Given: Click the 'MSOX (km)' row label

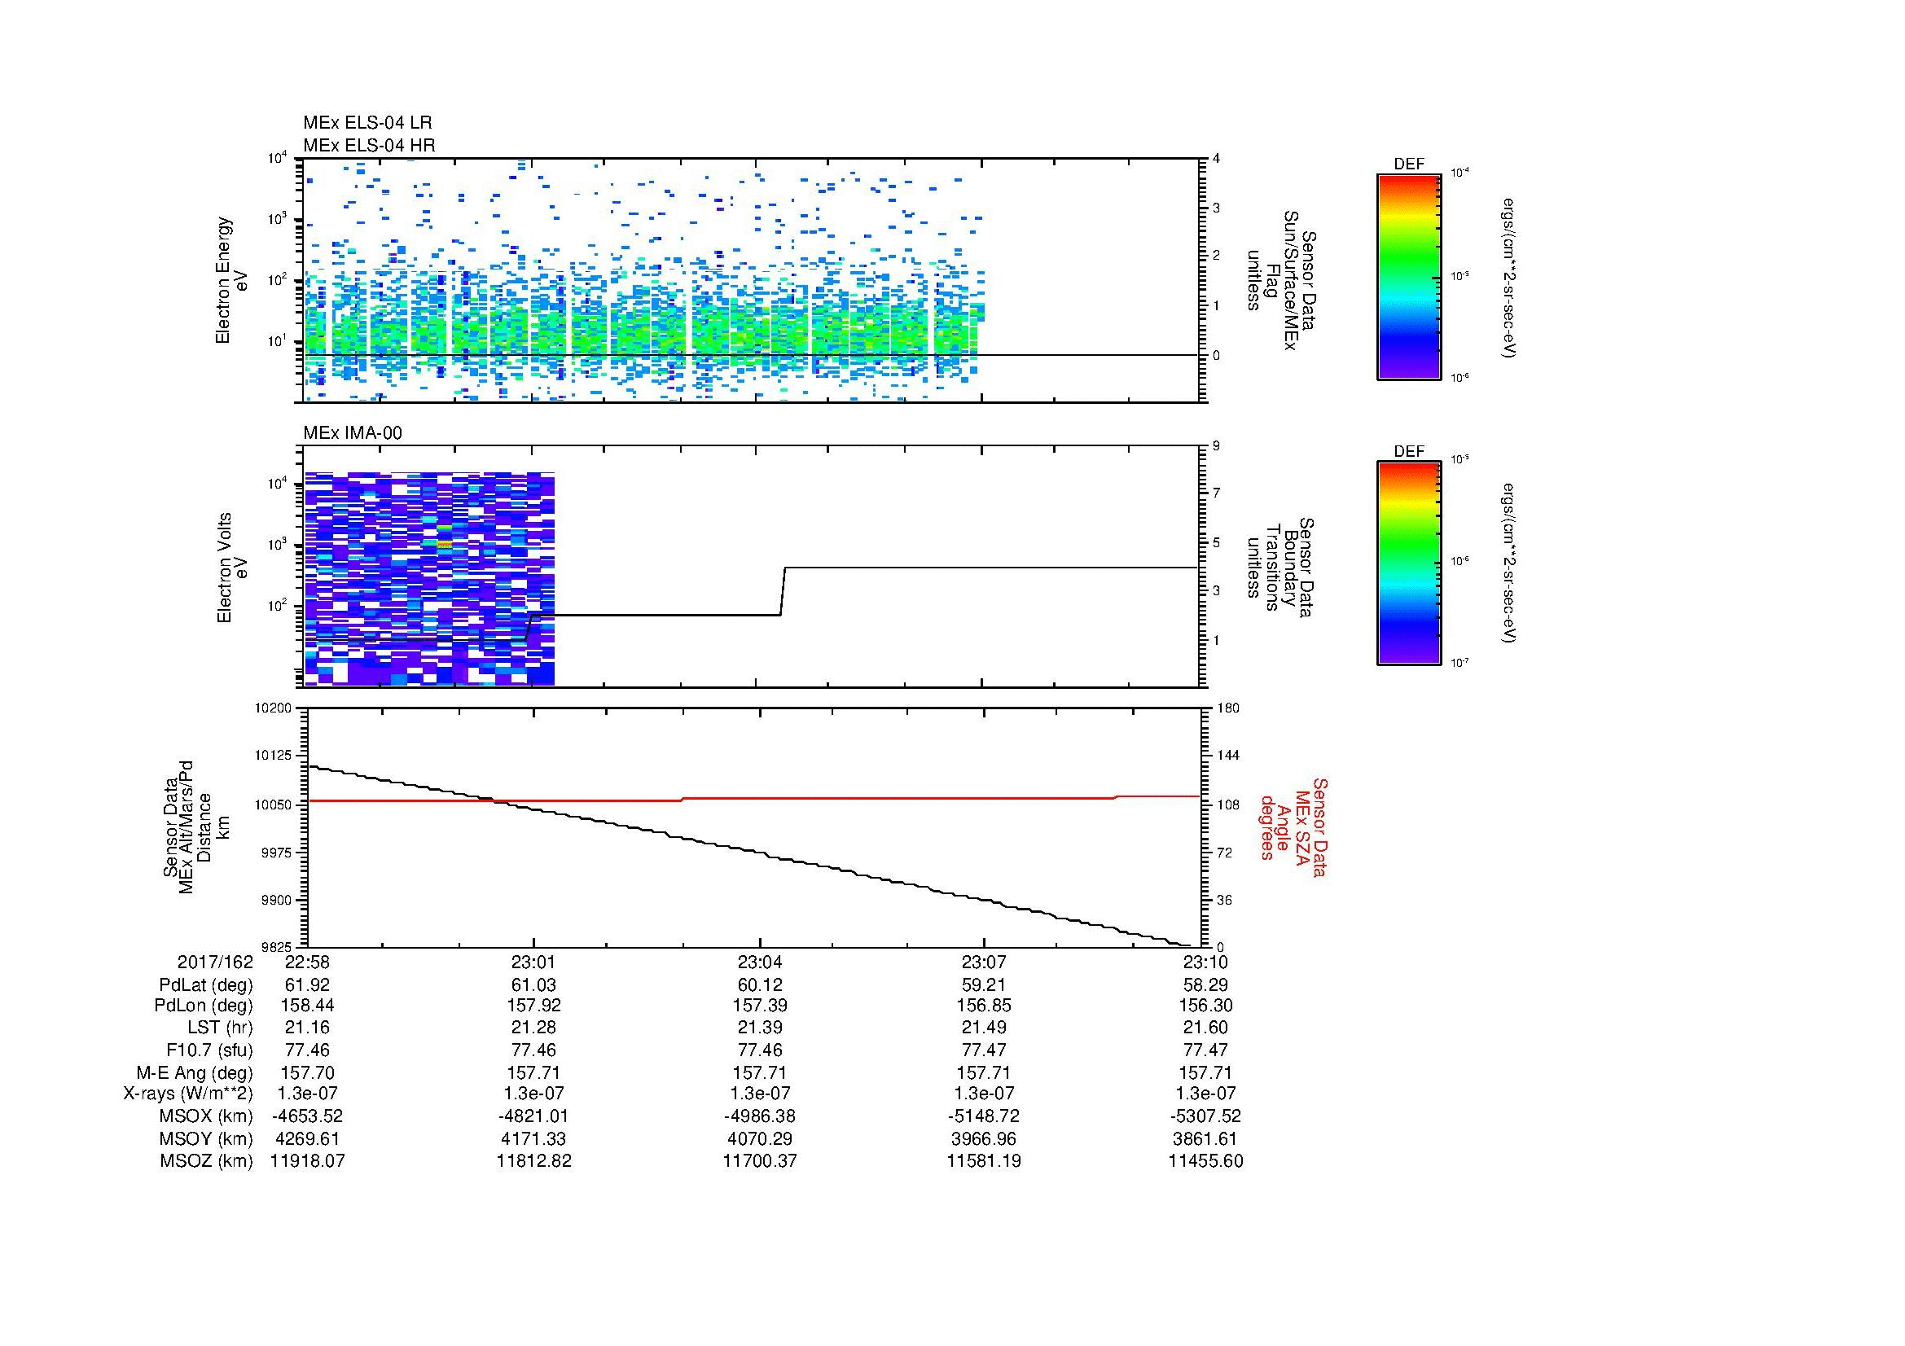Looking at the screenshot, I should pyautogui.click(x=207, y=1116).
